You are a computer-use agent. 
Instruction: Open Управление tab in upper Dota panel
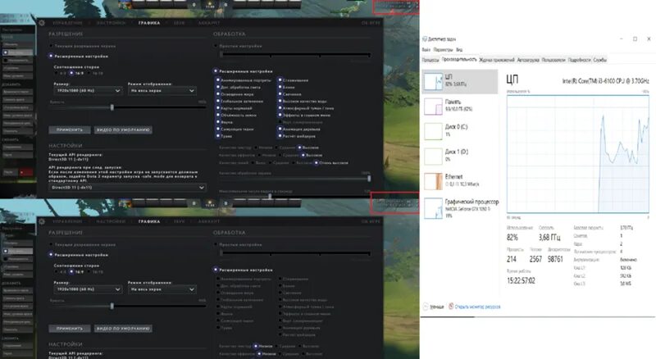67,23
